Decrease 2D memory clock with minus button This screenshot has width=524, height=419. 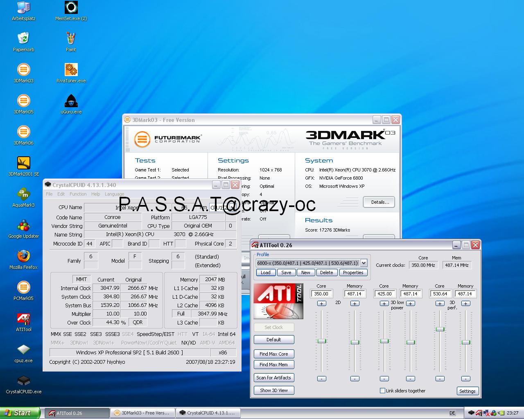pyautogui.click(x=355, y=378)
